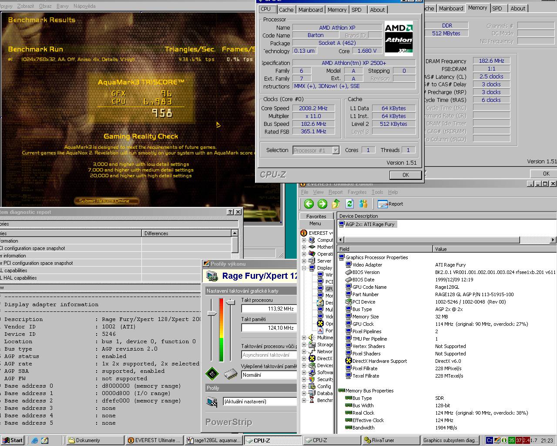Click the red-green clock level bar in PowerStrip
Screen dimensions: 557x446
click(x=221, y=330)
